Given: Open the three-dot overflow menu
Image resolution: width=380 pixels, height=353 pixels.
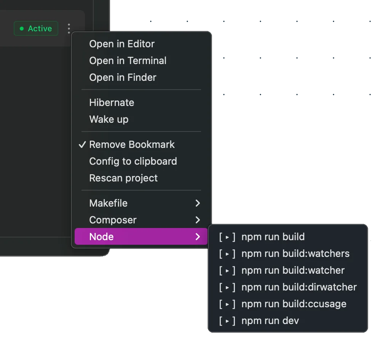Looking at the screenshot, I should (69, 28).
